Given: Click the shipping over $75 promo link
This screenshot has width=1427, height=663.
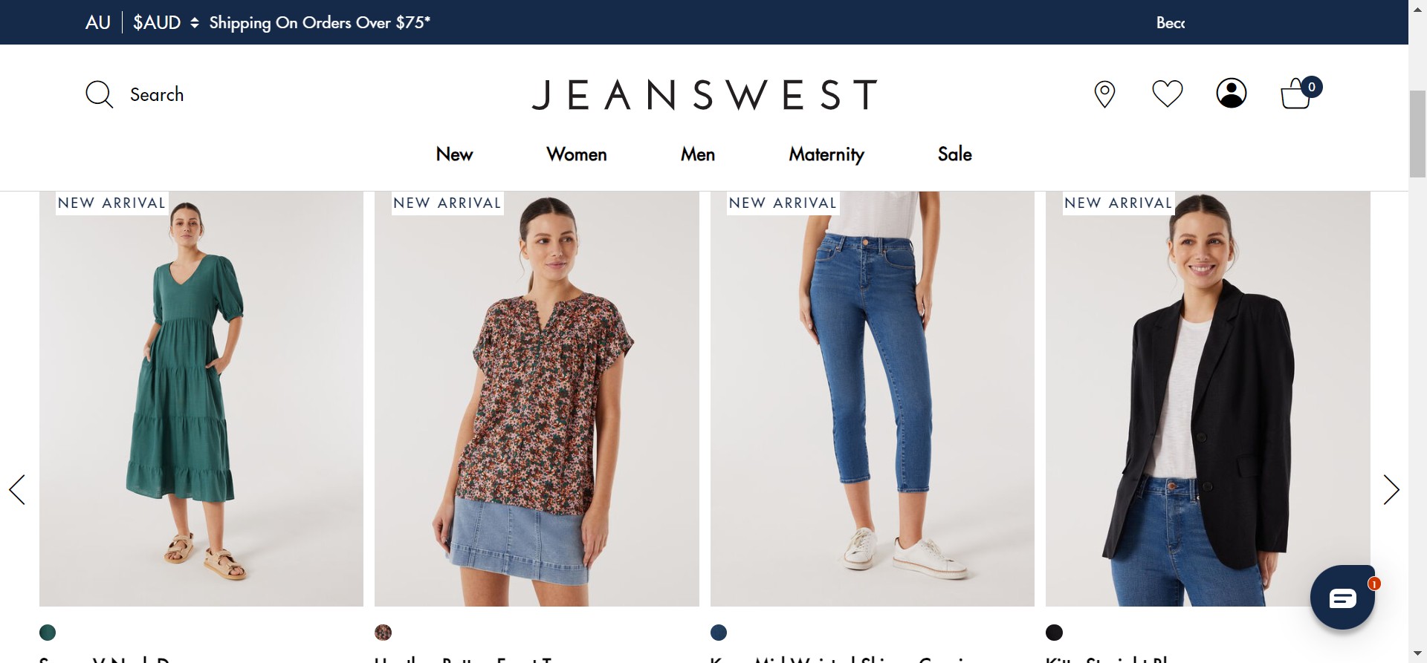Looking at the screenshot, I should tap(320, 22).
